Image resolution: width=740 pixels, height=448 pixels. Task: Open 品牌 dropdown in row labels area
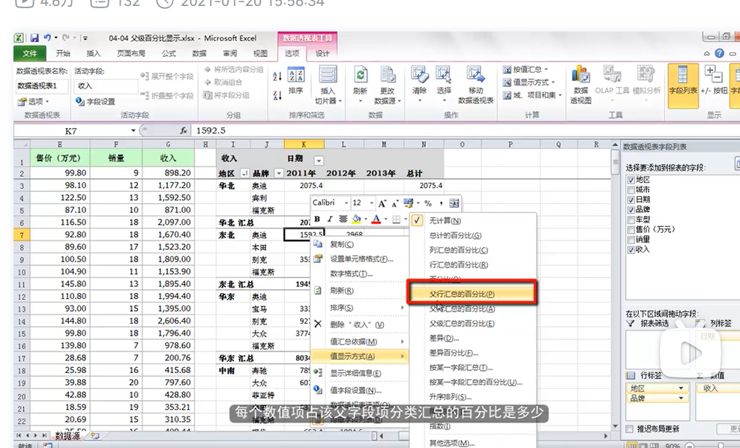(x=681, y=398)
